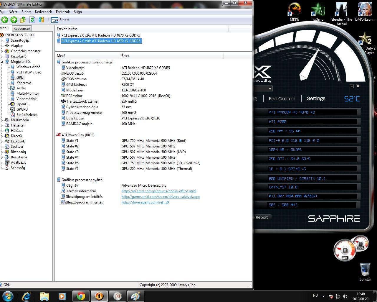Expand the DirectX tree node

tap(2, 136)
